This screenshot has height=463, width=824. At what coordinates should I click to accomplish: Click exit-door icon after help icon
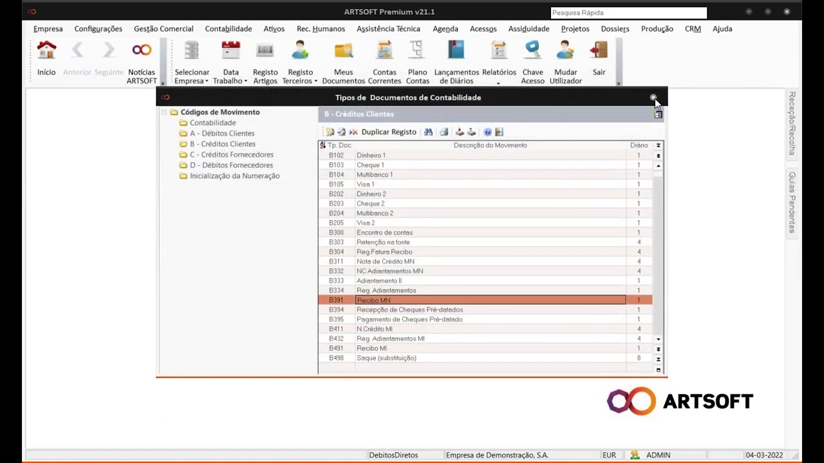click(x=499, y=132)
